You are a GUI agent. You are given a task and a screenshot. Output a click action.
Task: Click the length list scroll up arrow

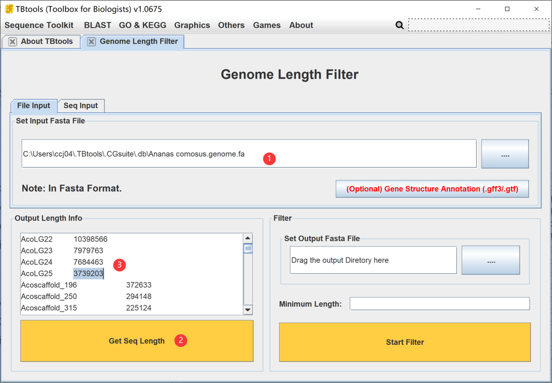[x=248, y=238]
